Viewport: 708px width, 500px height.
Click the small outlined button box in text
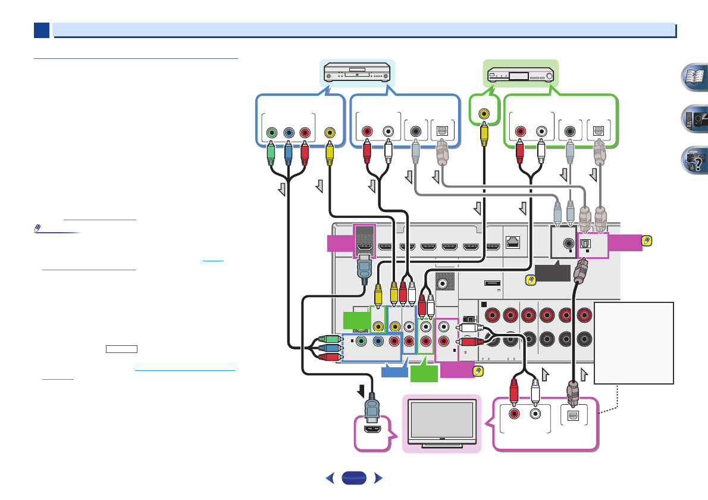tap(121, 349)
